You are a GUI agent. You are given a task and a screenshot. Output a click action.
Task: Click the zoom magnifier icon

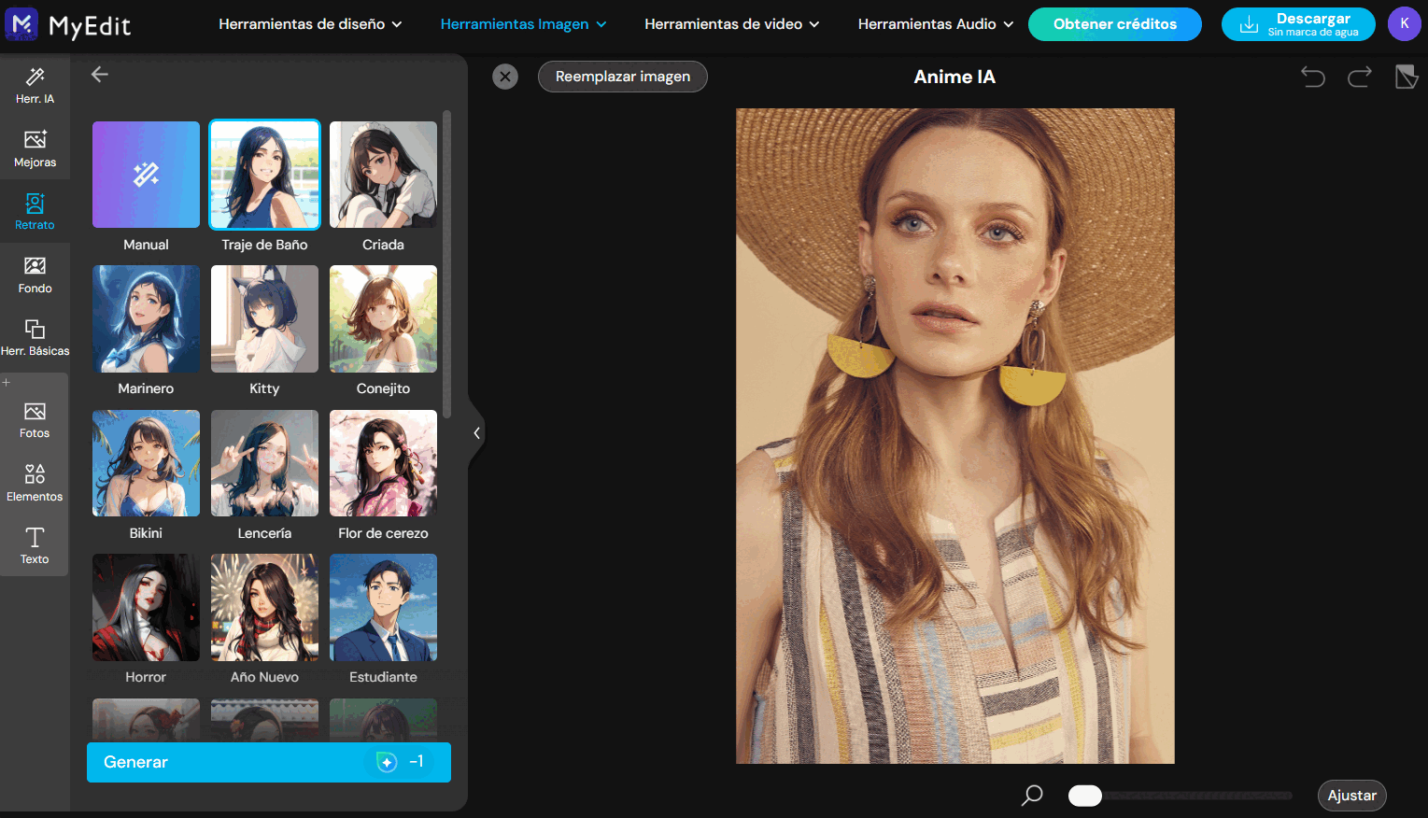pyautogui.click(x=1032, y=796)
